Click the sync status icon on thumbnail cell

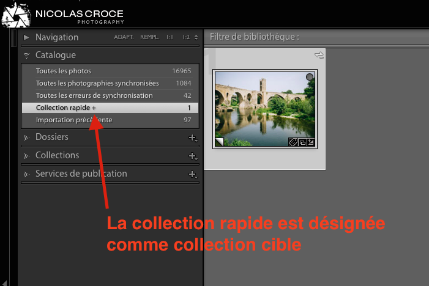[319, 55]
